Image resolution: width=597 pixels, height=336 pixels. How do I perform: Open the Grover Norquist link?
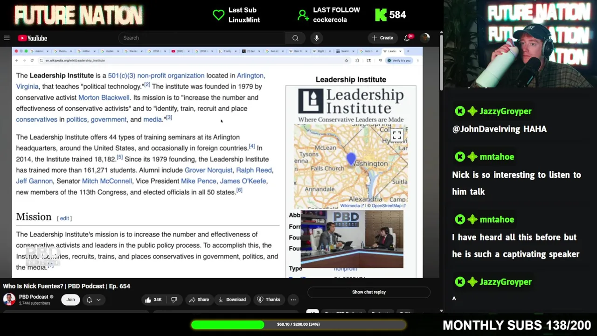[208, 170]
